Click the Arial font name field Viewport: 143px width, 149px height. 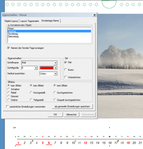tap(38, 63)
